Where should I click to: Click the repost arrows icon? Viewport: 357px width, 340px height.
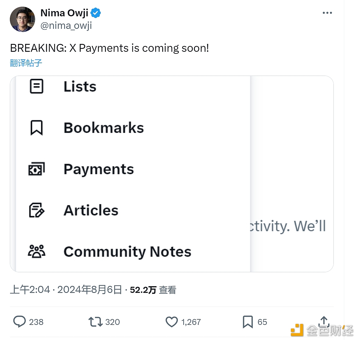(x=95, y=322)
